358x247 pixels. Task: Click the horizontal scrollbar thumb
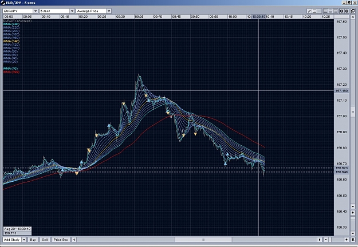[203, 240]
